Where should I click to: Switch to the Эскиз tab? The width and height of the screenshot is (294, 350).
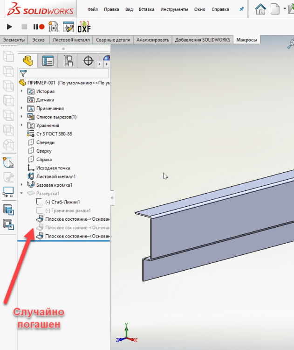click(x=38, y=40)
